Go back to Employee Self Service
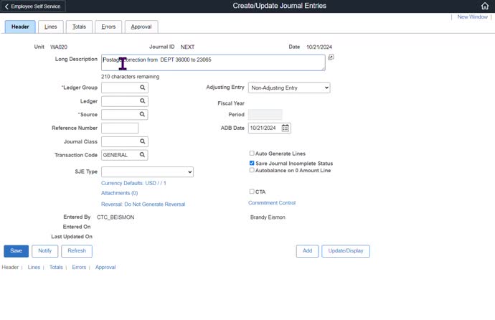This screenshot has height=320, width=495. coord(34,6)
